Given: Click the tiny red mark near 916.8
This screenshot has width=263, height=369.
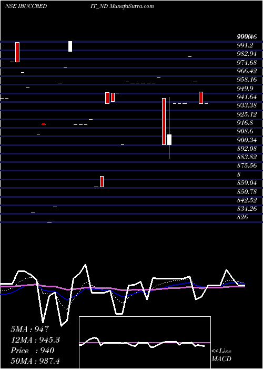Looking at the screenshot, I should (44, 124).
